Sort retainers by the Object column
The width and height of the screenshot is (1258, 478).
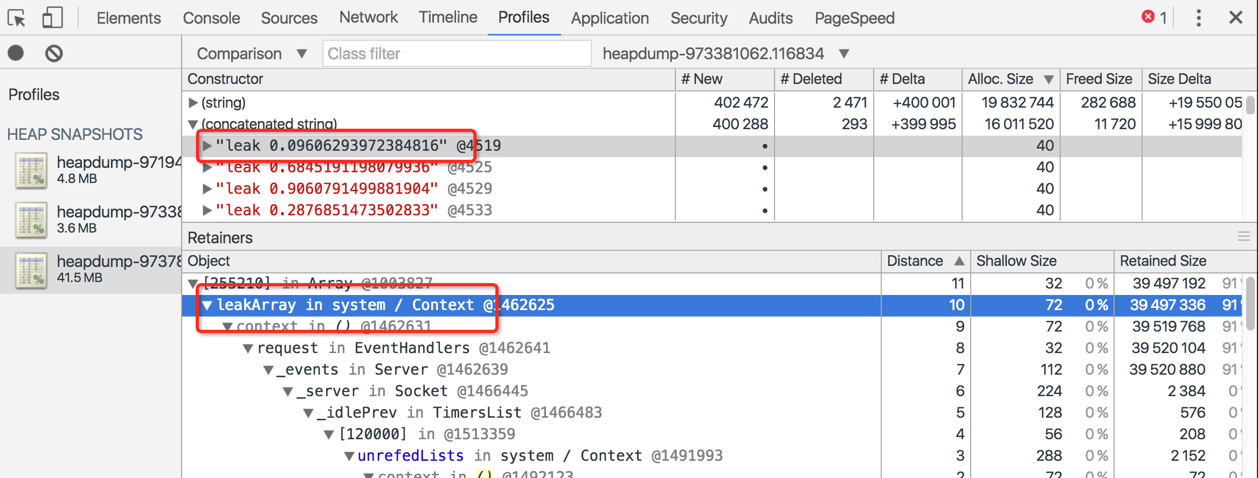click(531, 261)
